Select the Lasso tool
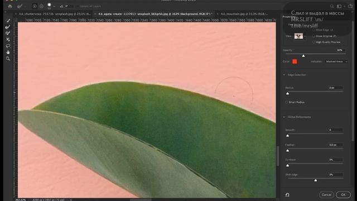The width and height of the screenshot is (357, 201). pos(8,46)
